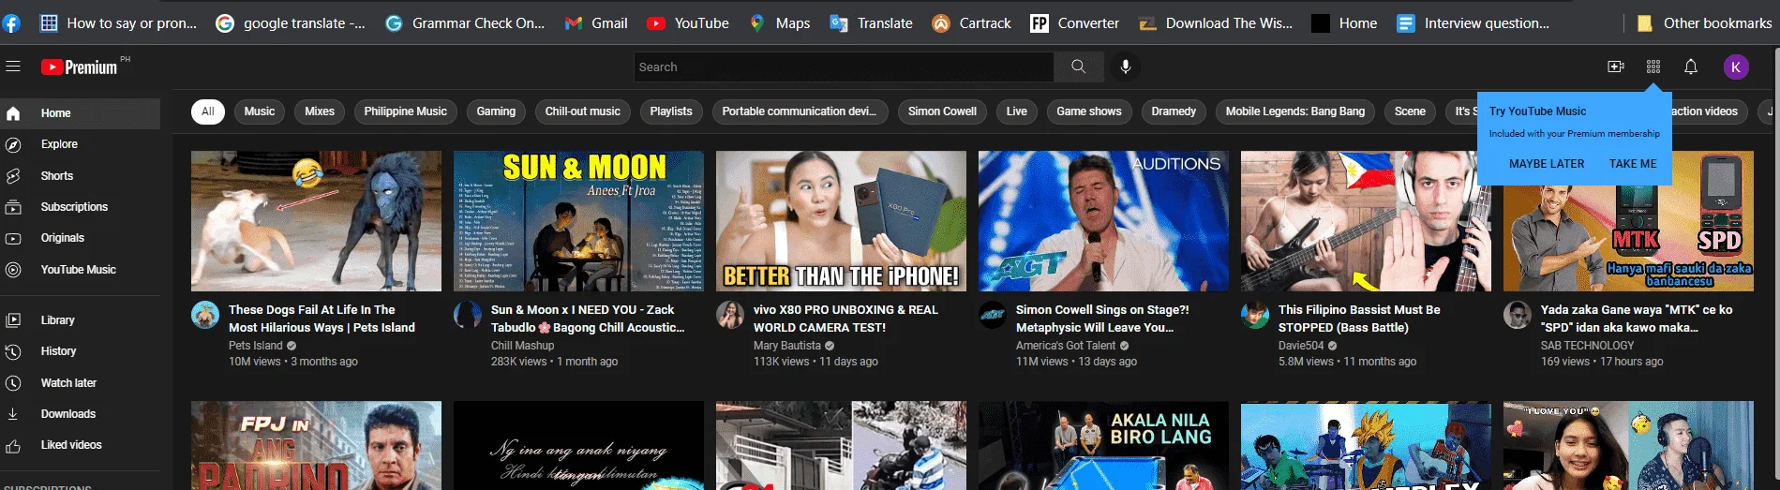Select the Music filter chip
The height and width of the screenshot is (490, 1780).
click(260, 111)
